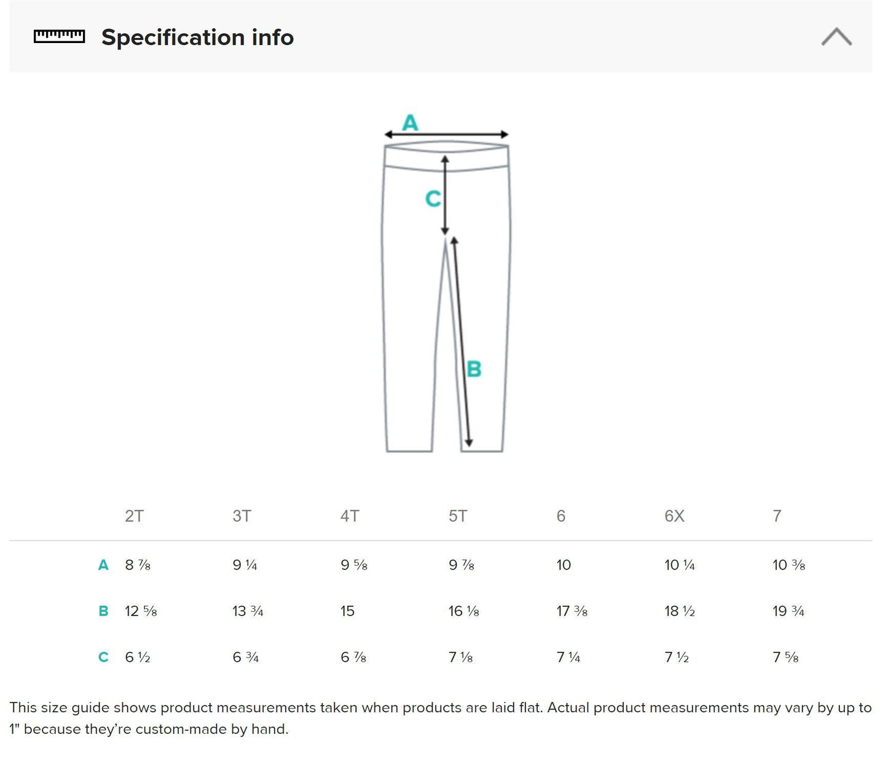Click row label A in the table
Image resolution: width=888 pixels, height=762 pixels.
click(103, 565)
